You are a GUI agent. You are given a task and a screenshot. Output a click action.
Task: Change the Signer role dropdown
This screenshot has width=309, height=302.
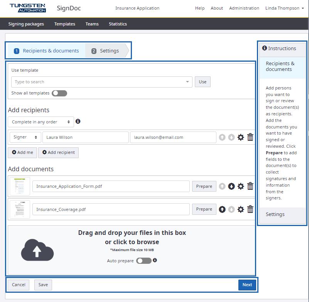point(25,137)
